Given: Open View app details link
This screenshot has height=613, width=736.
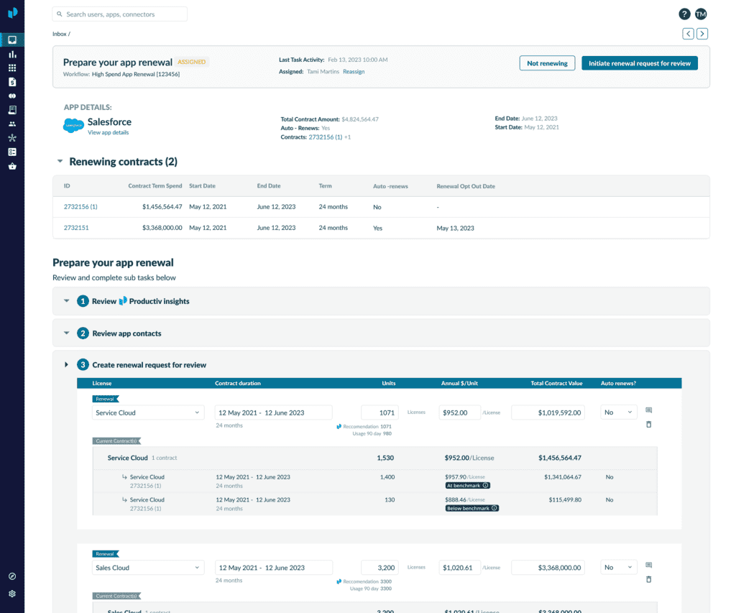Looking at the screenshot, I should click(x=108, y=132).
